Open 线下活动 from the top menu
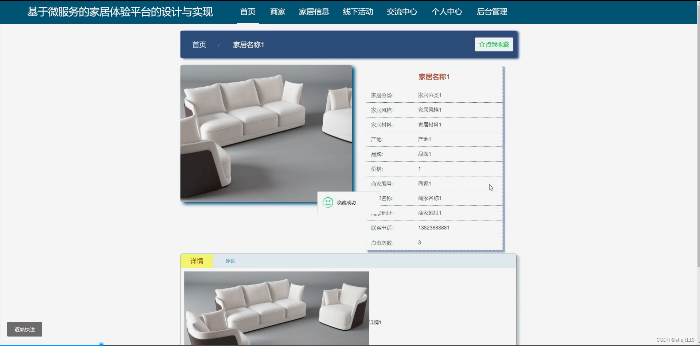 [358, 12]
